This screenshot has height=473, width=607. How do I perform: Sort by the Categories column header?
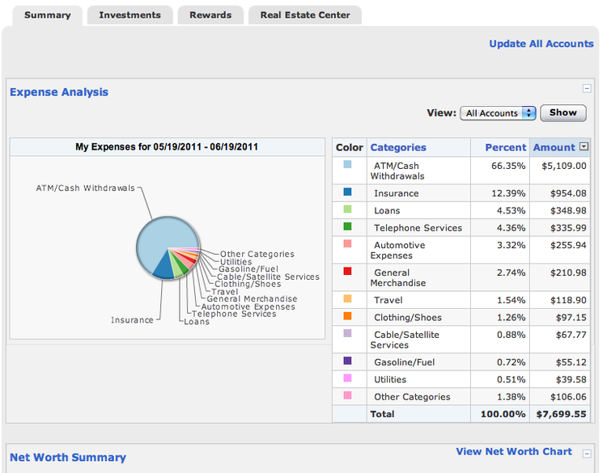(398, 147)
